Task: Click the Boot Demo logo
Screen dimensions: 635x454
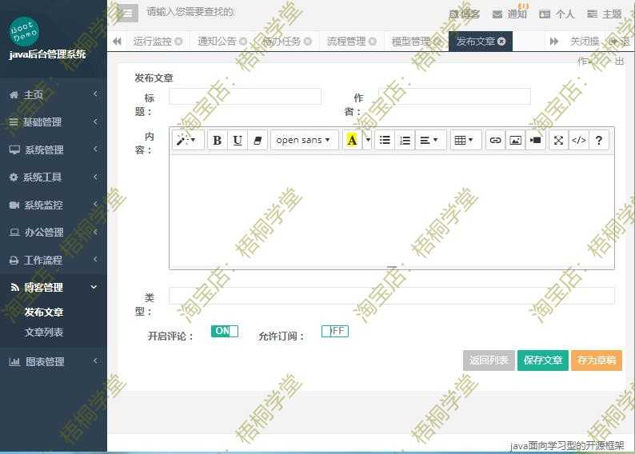Action: [24, 32]
